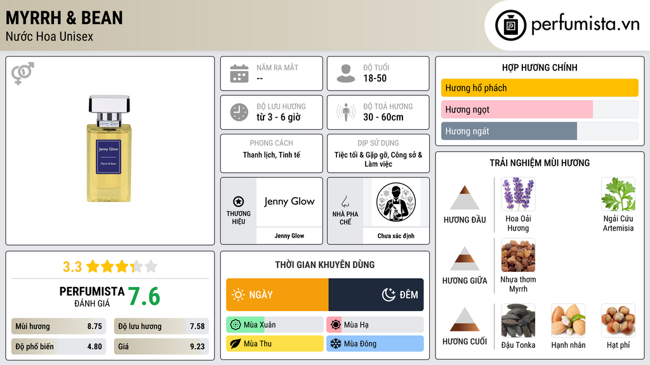Viewport: 650px width, 365px height.
Task: Click the Jenny Glow brand logo
Action: (x=289, y=202)
